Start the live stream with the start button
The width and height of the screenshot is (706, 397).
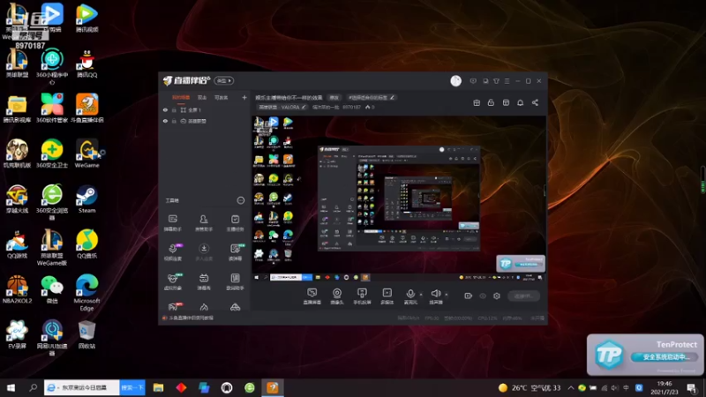[523, 296]
